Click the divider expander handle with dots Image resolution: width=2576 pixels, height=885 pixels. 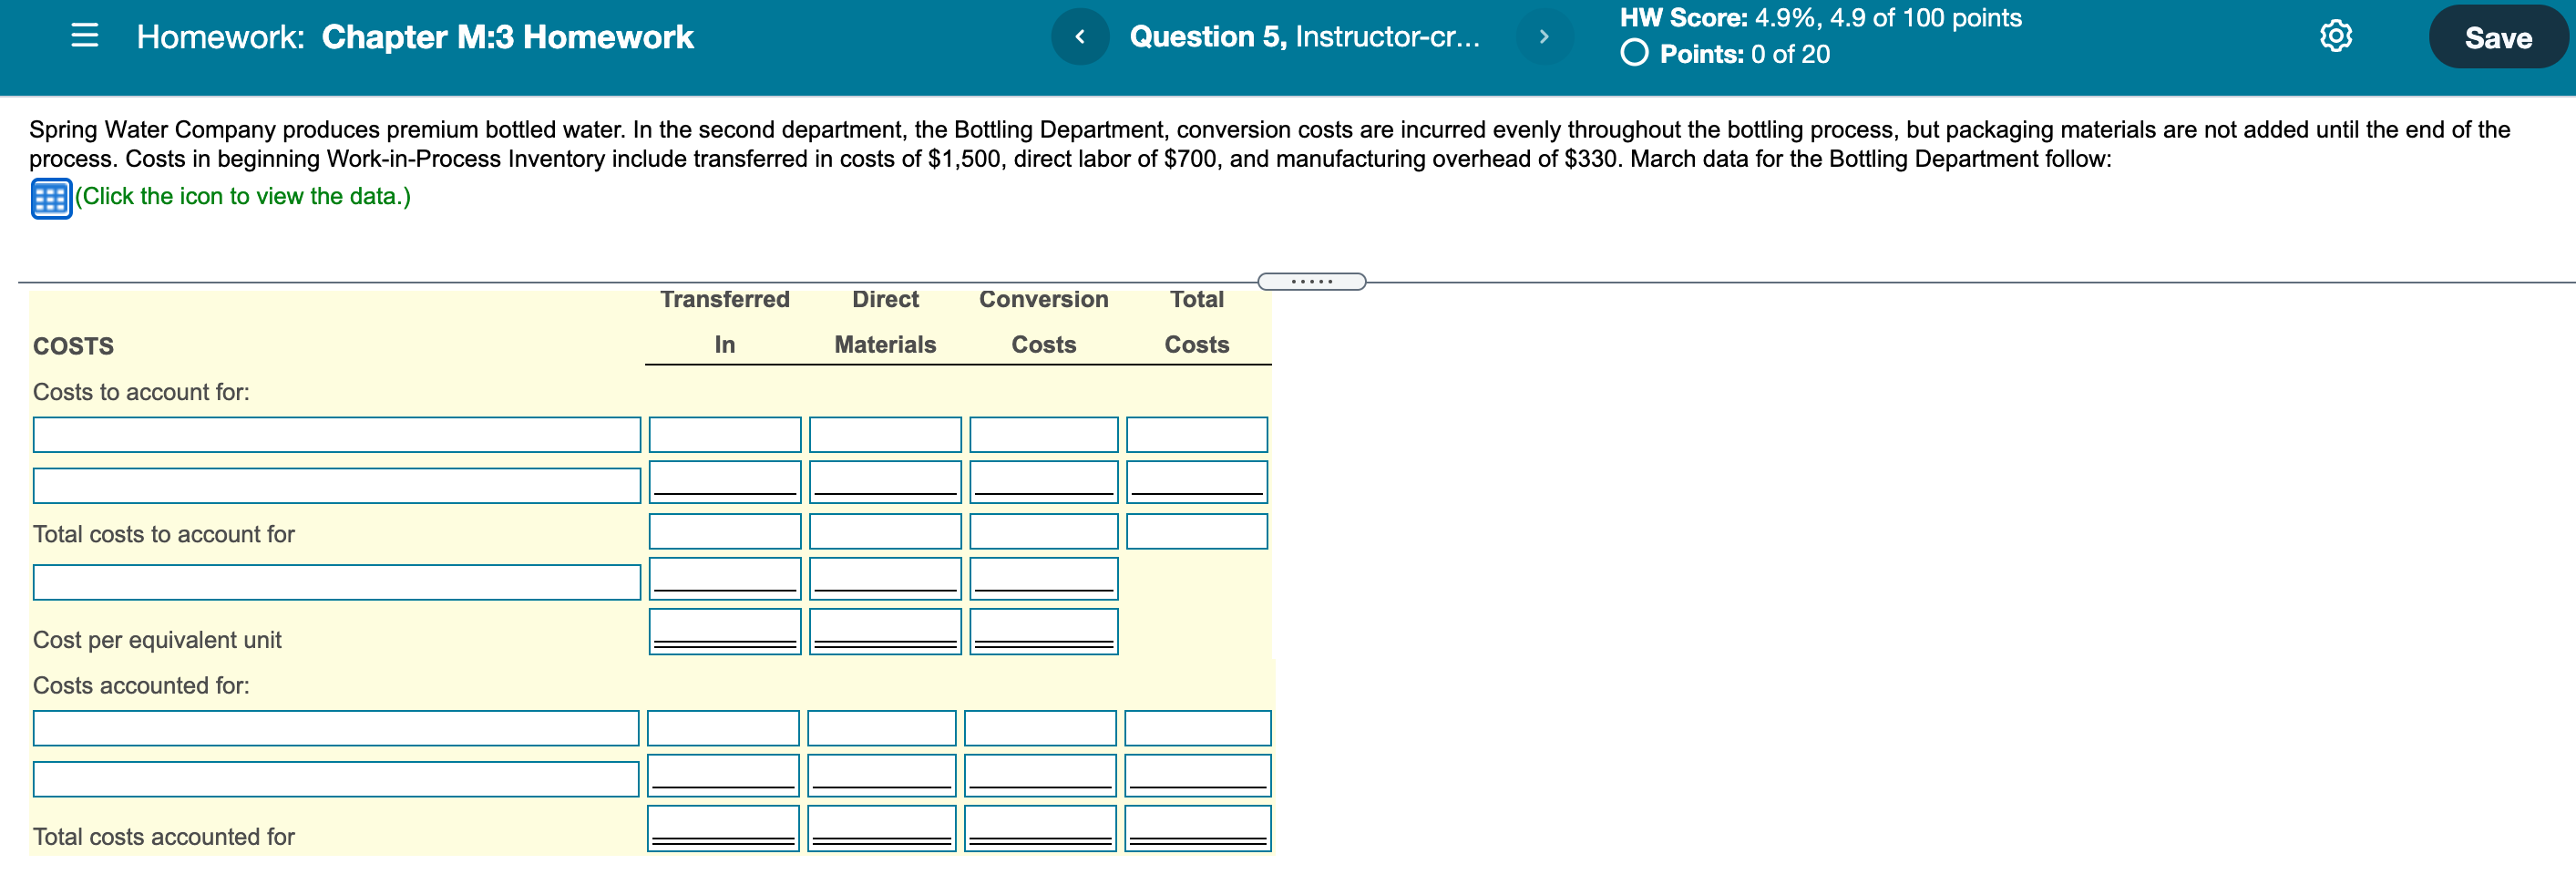(1311, 281)
